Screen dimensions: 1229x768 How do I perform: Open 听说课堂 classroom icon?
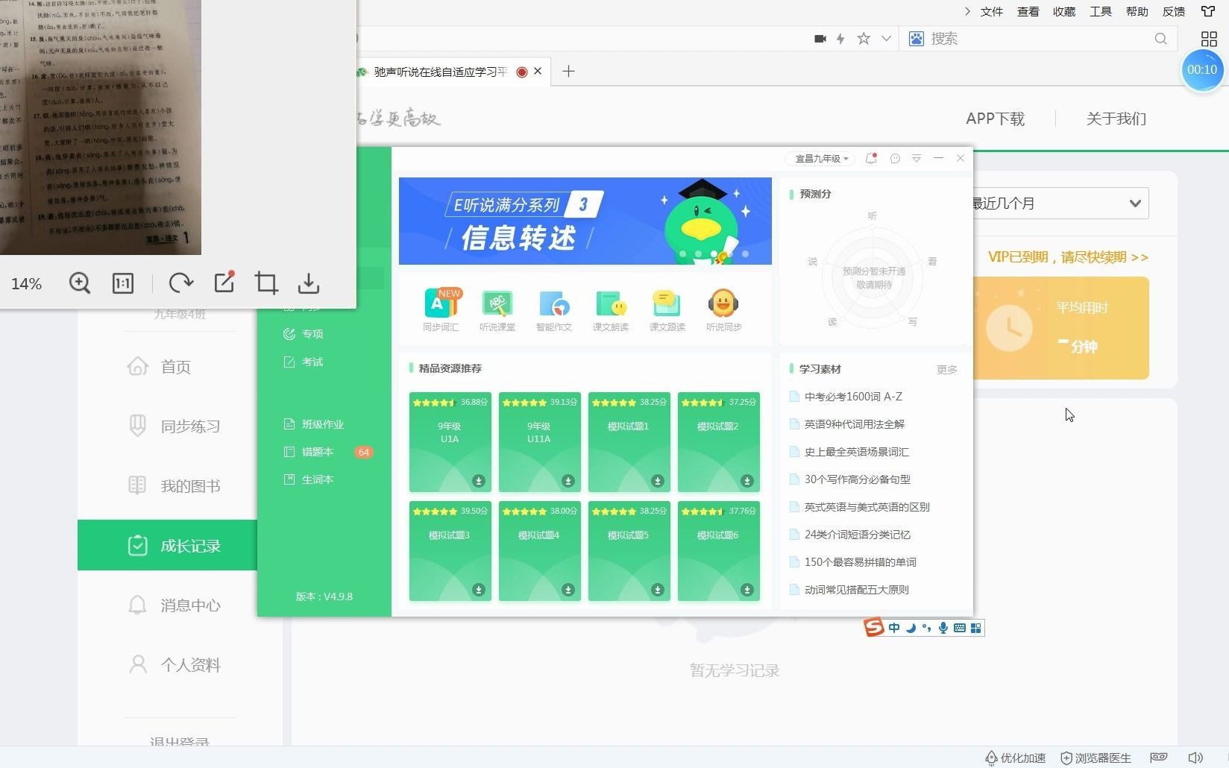click(497, 309)
